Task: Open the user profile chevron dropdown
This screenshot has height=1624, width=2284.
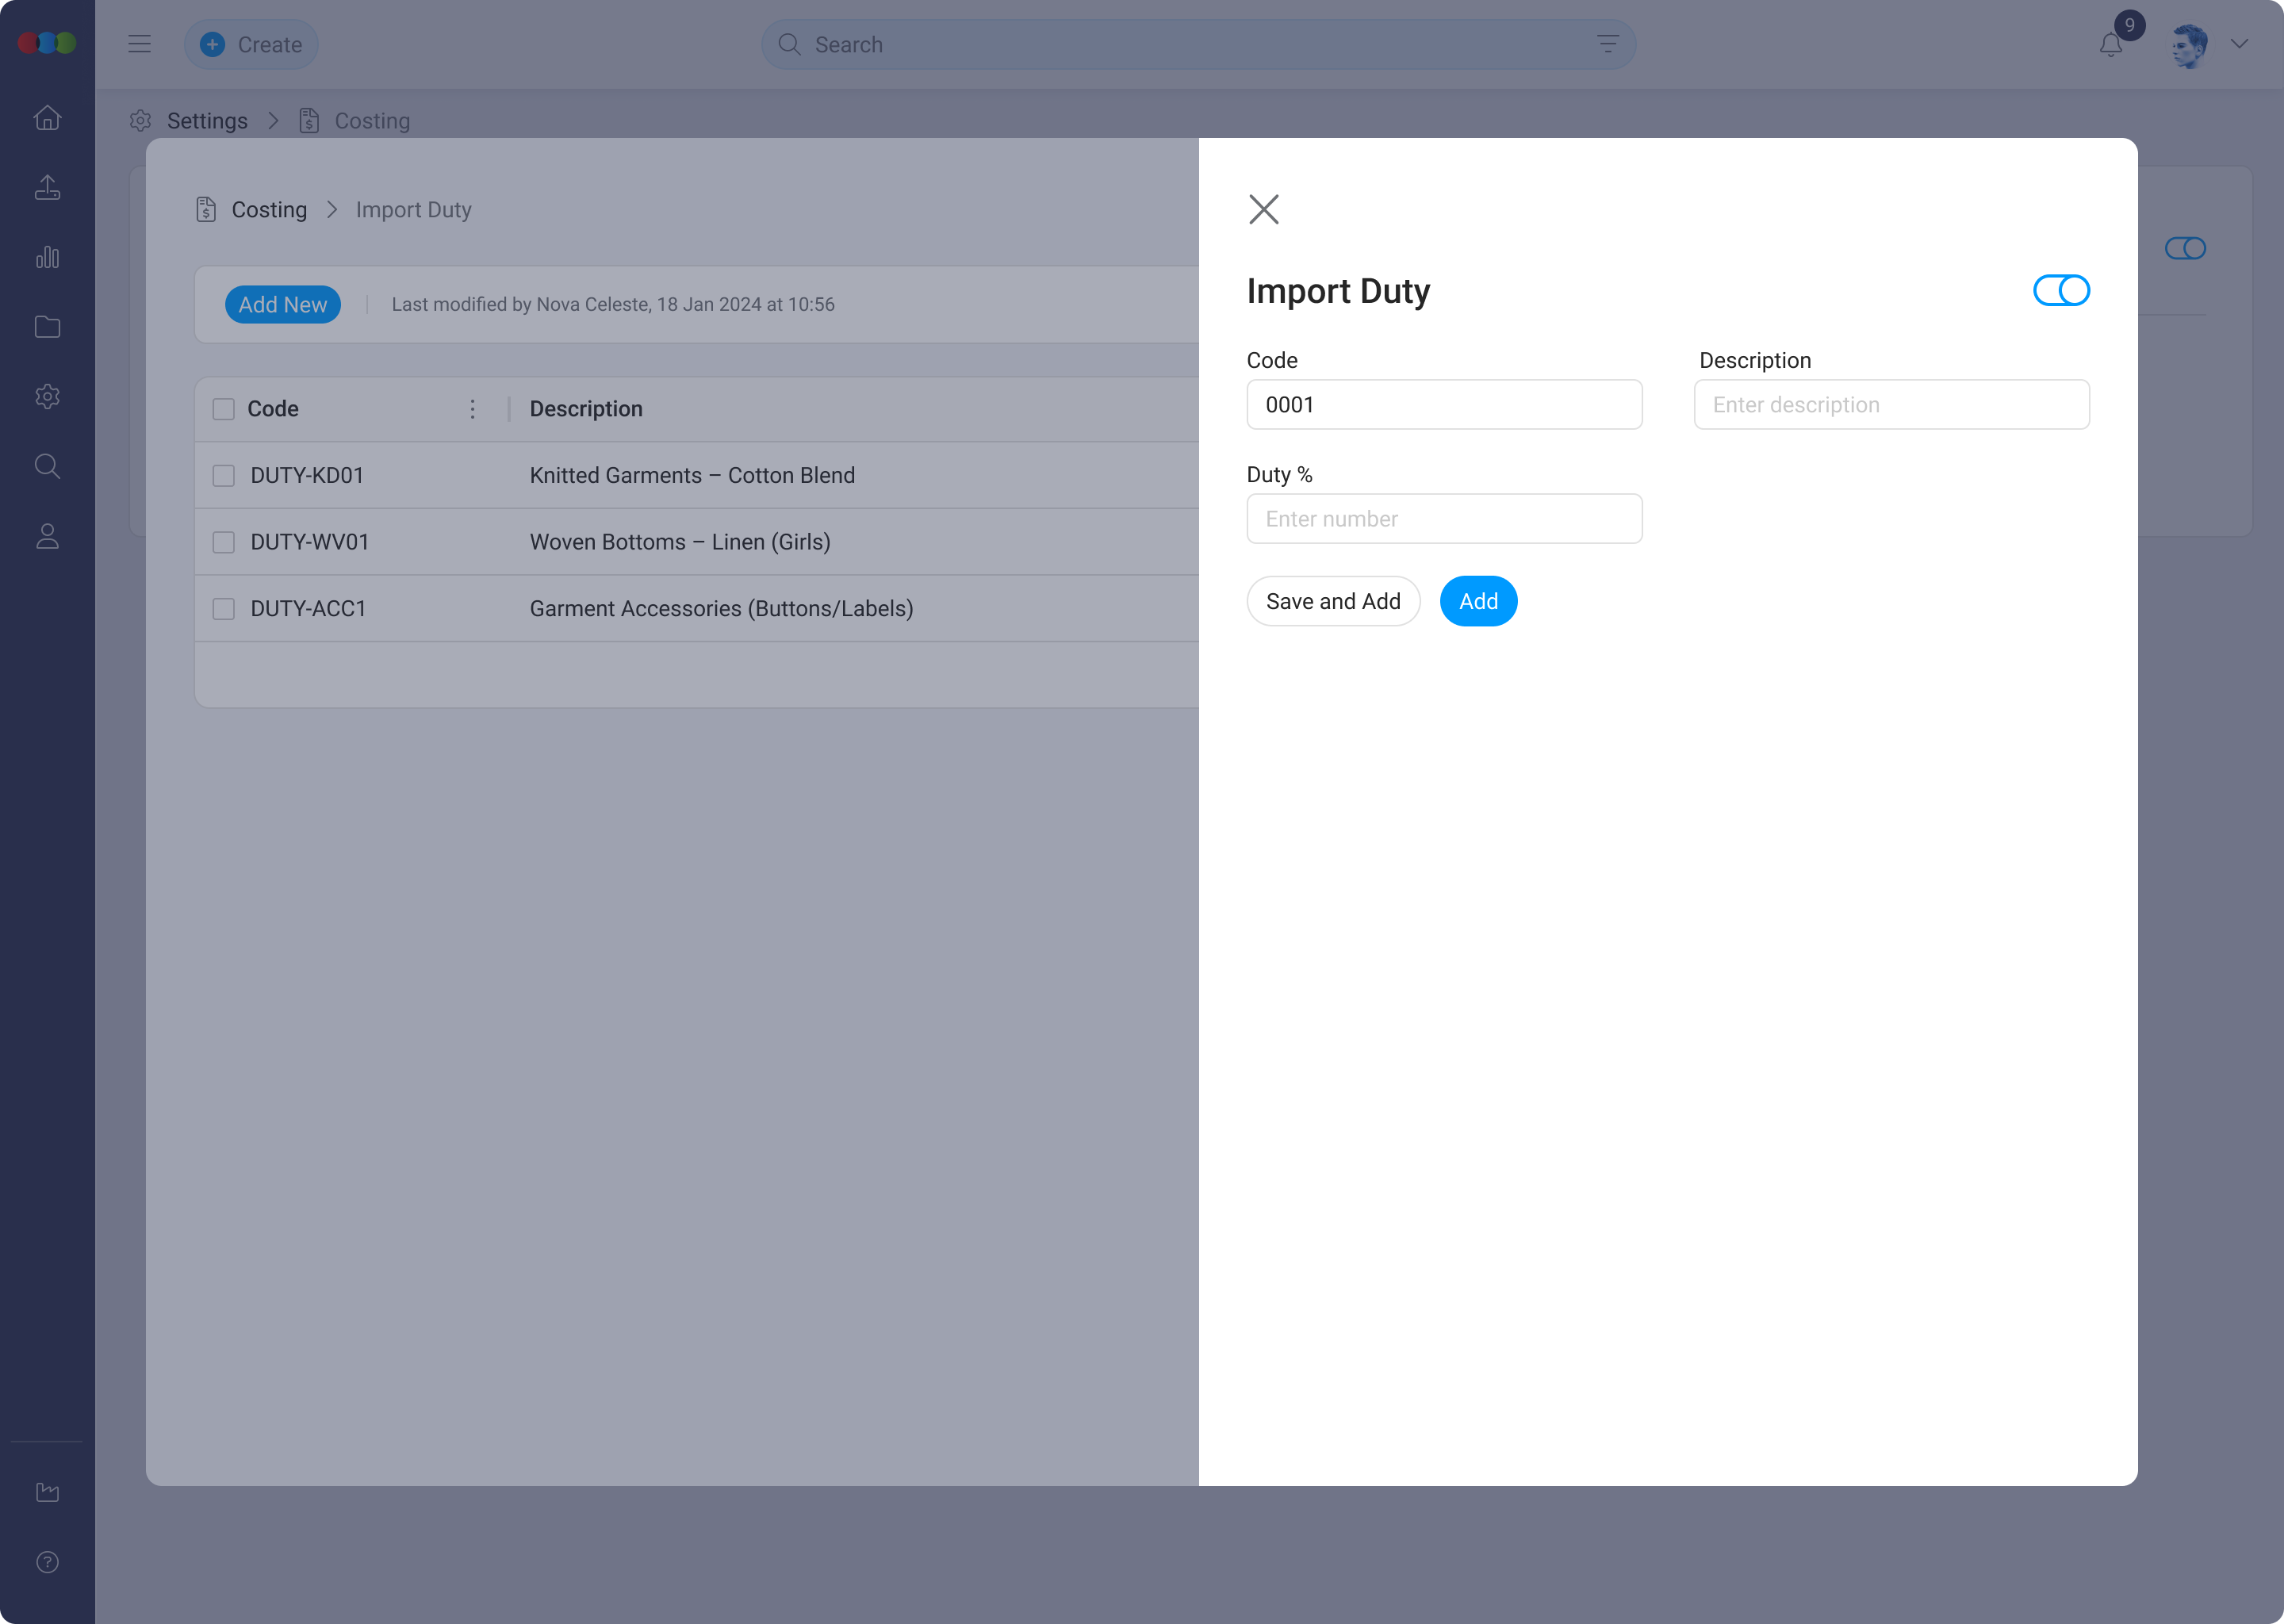Action: (x=2240, y=44)
